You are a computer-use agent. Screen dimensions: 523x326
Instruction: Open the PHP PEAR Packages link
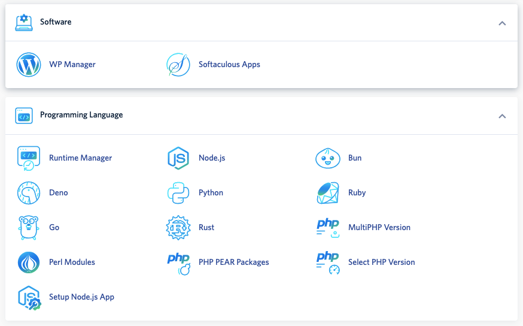234,262
